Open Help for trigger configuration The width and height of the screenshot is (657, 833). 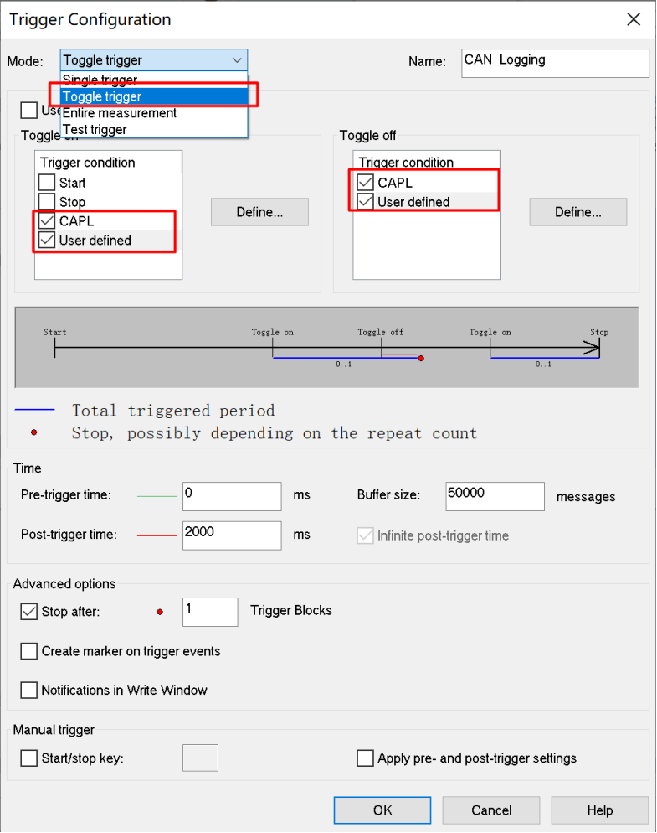[600, 810]
